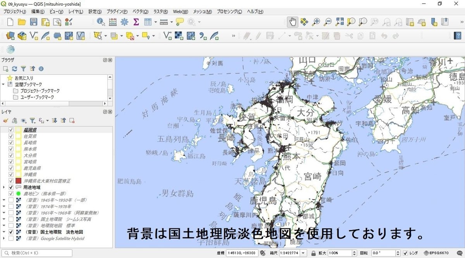Click the Statistical Summary sigma icon
Image resolution: width=465 pixels, height=258 pixels.
click(136, 22)
